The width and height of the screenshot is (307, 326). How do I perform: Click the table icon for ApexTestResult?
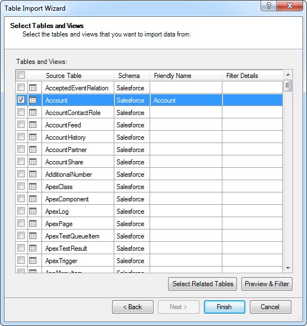33,248
